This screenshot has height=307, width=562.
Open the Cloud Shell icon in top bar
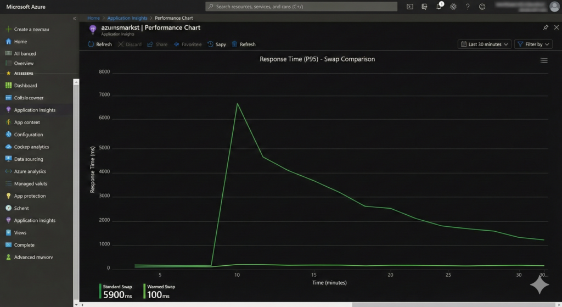pos(410,7)
